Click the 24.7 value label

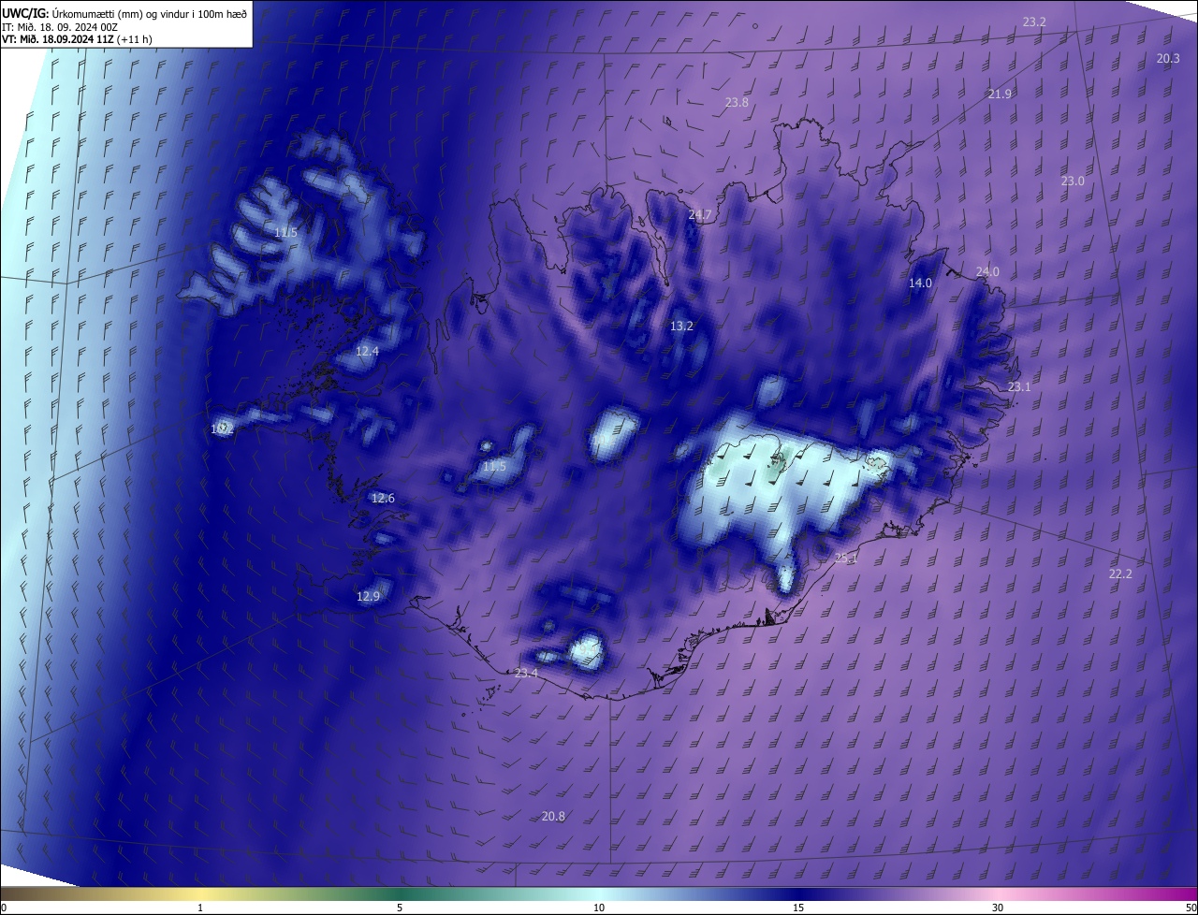click(700, 215)
